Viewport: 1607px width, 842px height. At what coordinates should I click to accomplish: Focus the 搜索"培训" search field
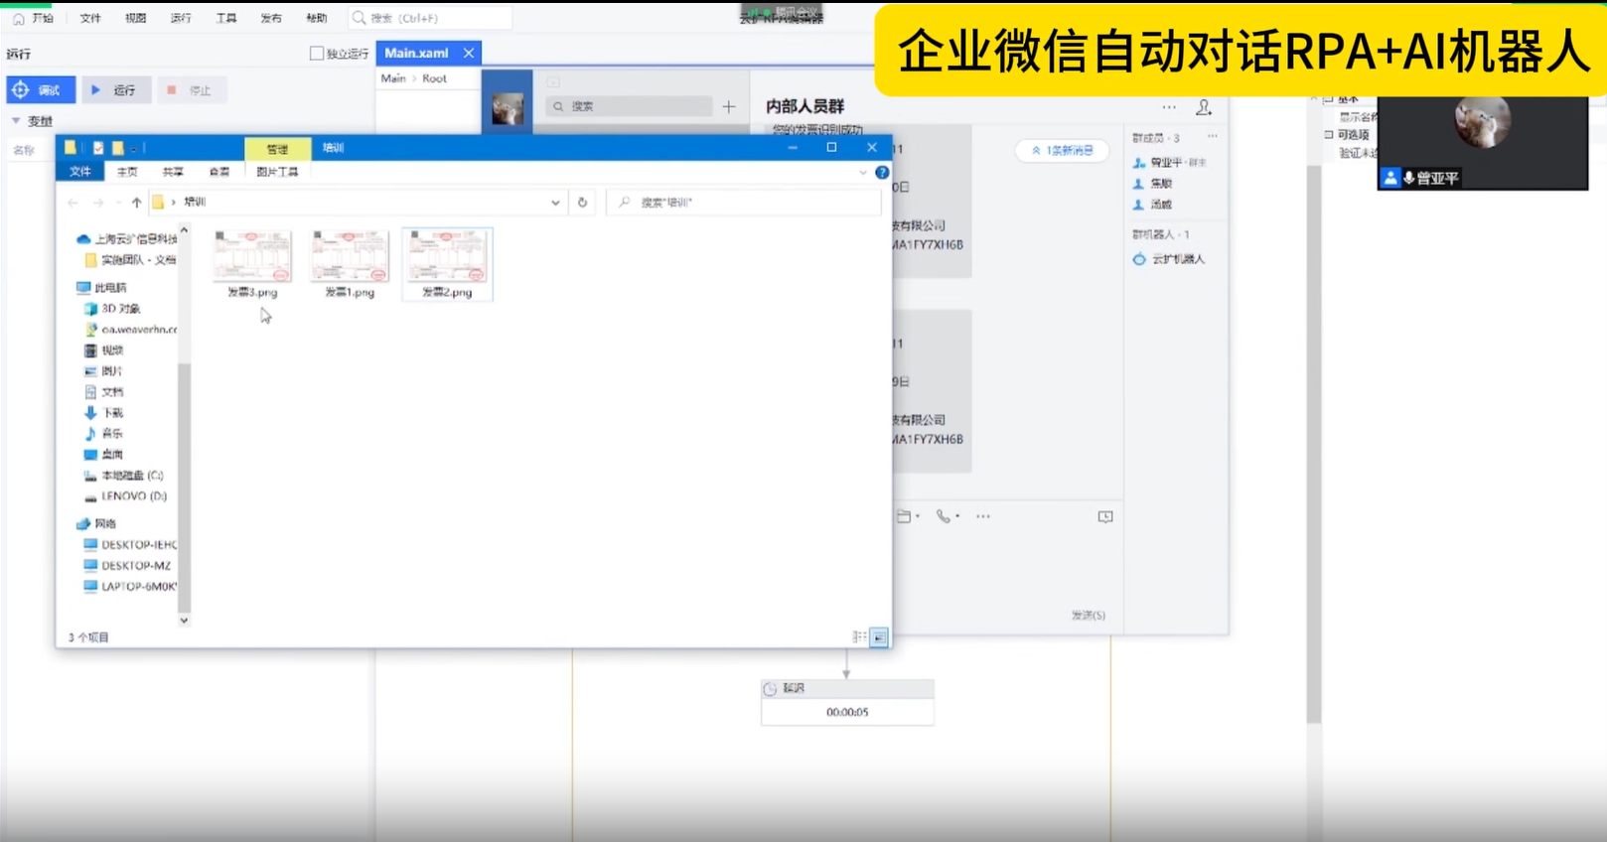(745, 203)
